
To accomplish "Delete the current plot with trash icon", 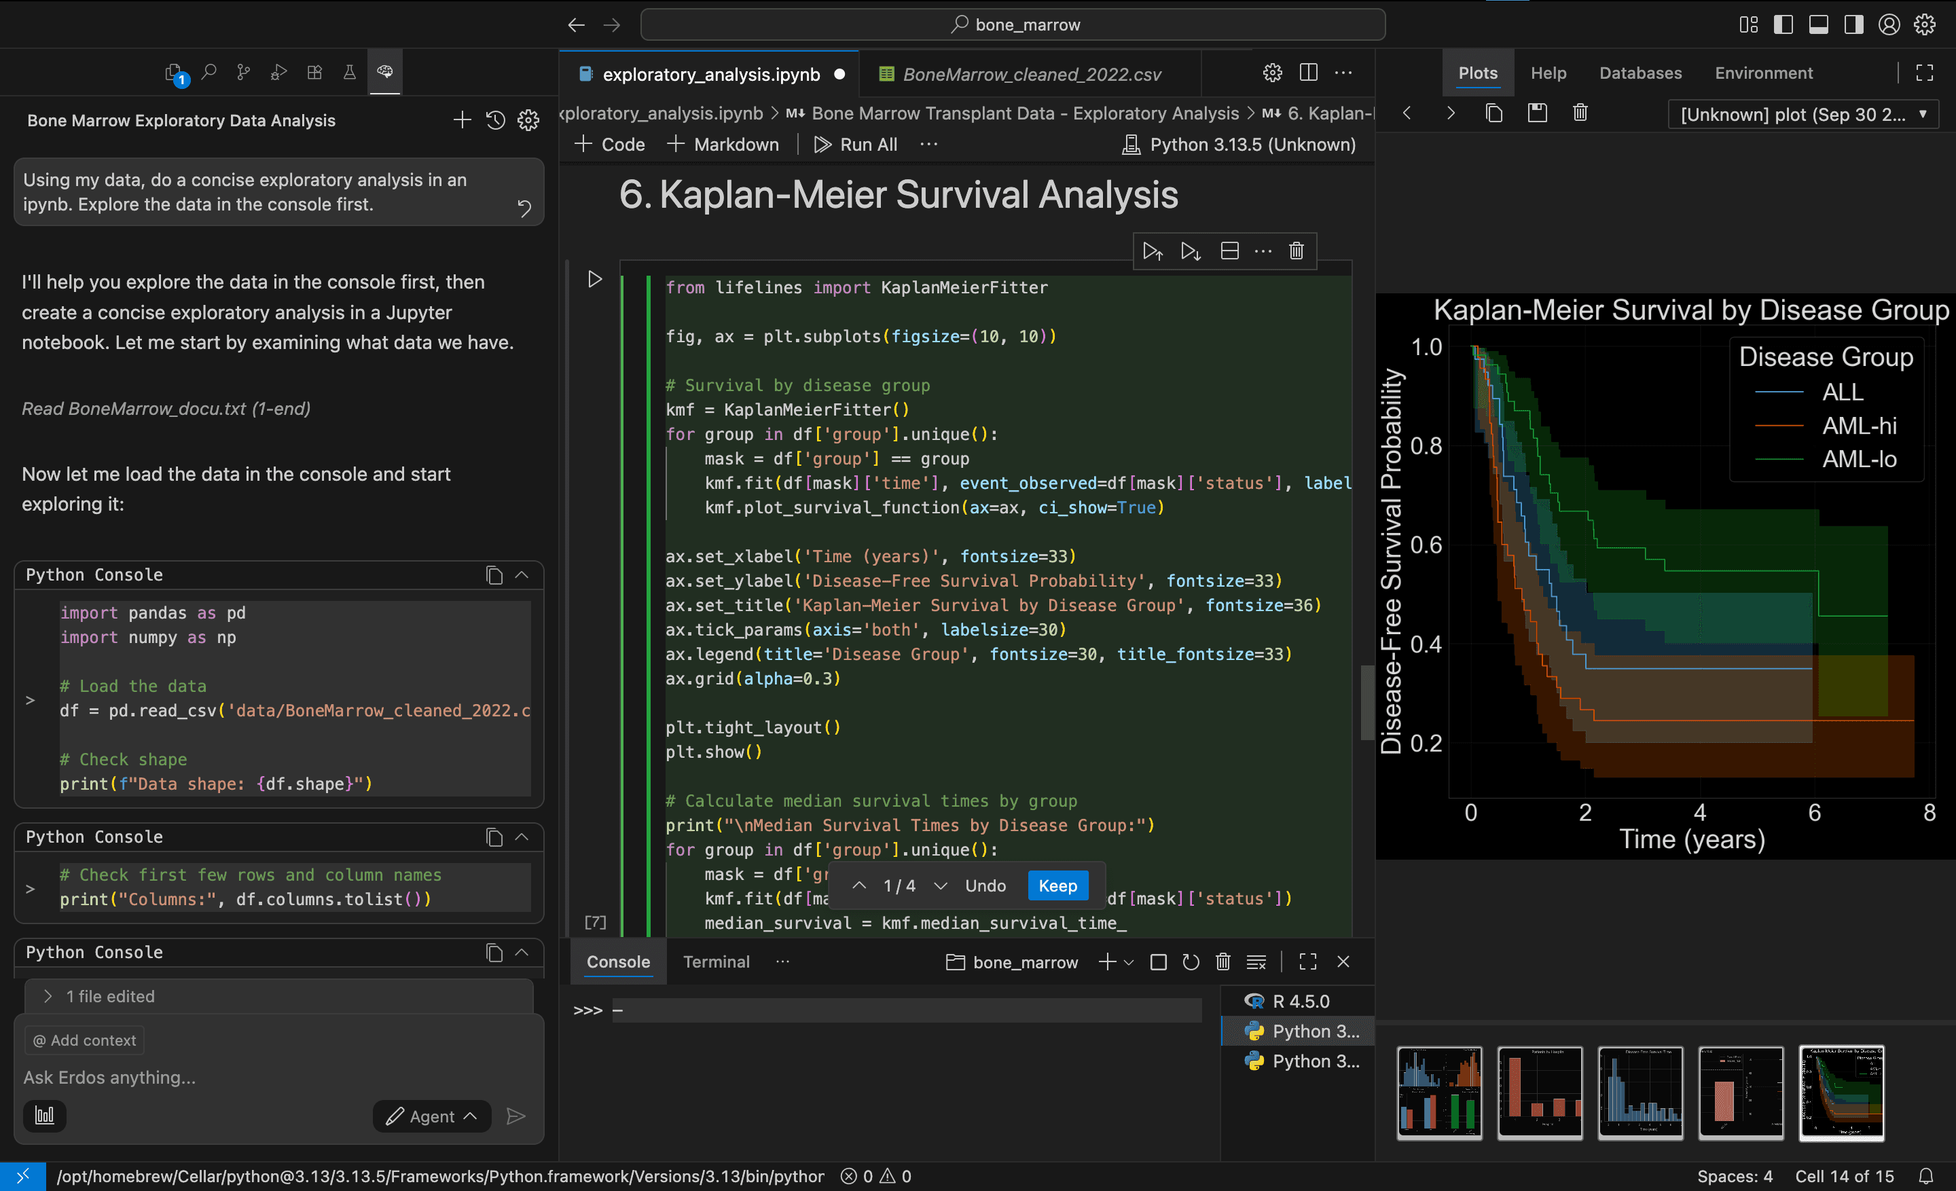I will [x=1580, y=113].
